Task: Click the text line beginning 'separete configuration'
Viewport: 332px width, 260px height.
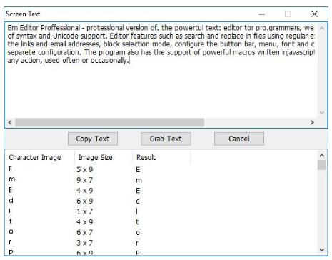Action: 161,52
